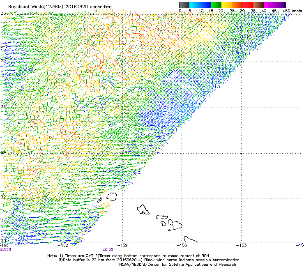Click the Oahu island outline
Screen dimensions: 304x267
[x=143, y=209]
